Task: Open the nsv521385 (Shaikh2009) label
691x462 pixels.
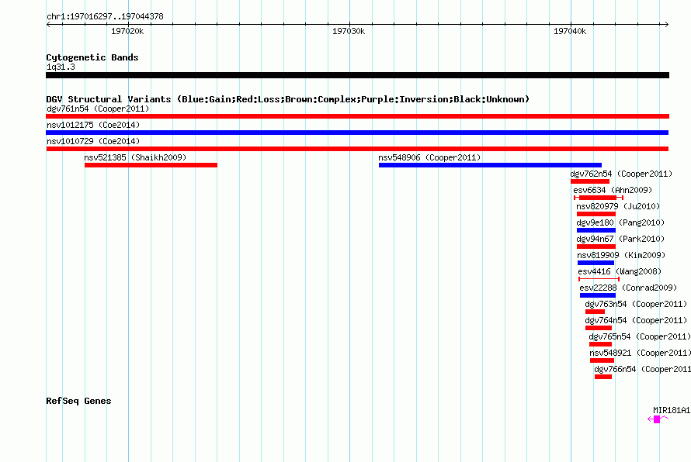Action: pyautogui.click(x=135, y=157)
